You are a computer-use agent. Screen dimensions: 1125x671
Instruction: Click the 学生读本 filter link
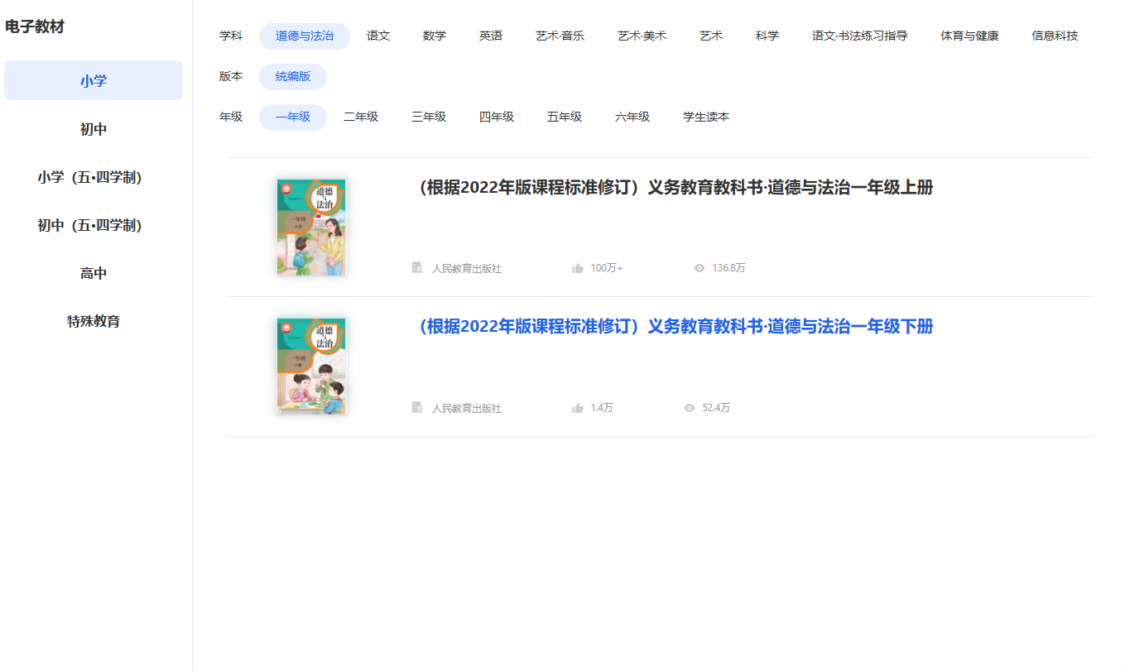coord(705,117)
